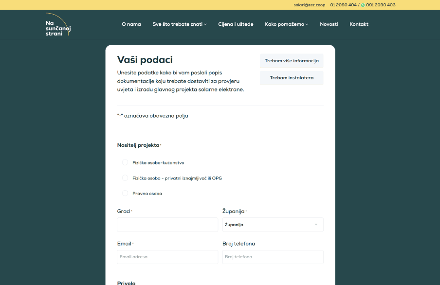Click the 'Broj telefona' input field
The height and width of the screenshot is (285, 440).
point(273,257)
